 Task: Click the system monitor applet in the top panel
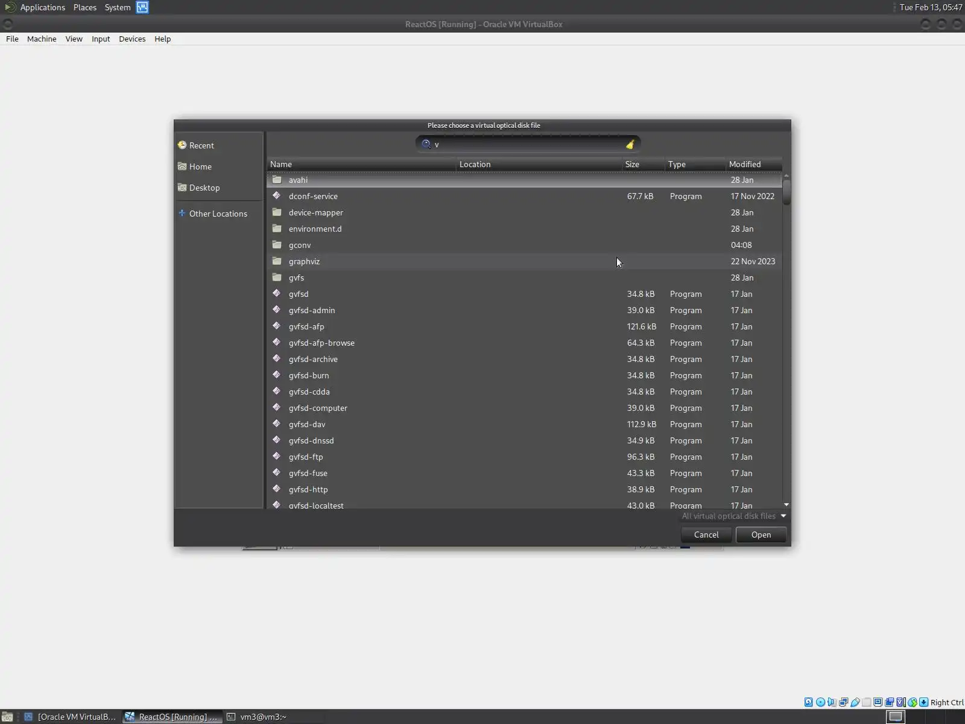pyautogui.click(x=142, y=7)
